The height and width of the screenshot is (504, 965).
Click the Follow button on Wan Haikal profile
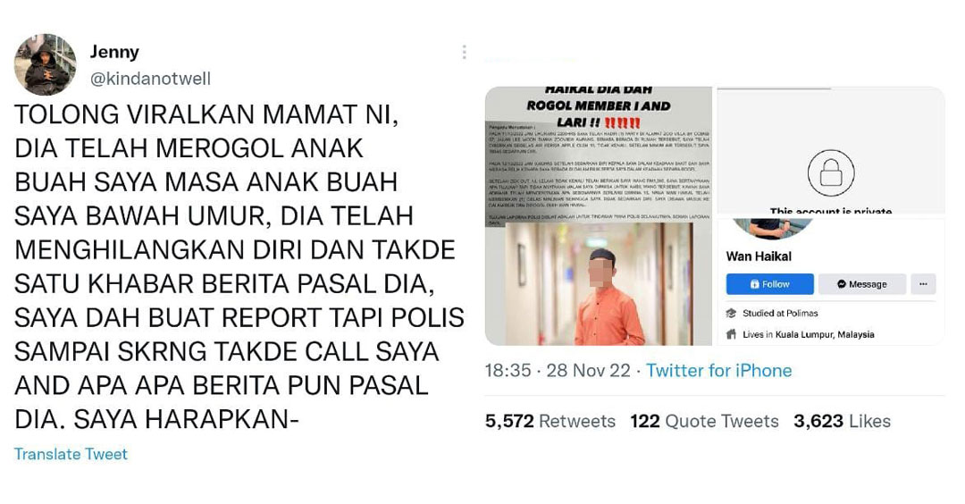(770, 284)
